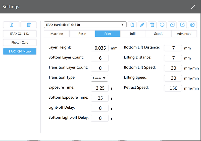Add a new printer in the sidebar

(x=11, y=25)
